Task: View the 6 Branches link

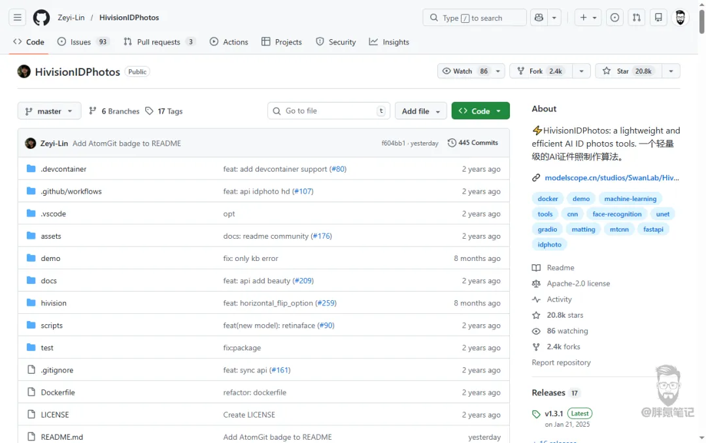Action: (114, 111)
